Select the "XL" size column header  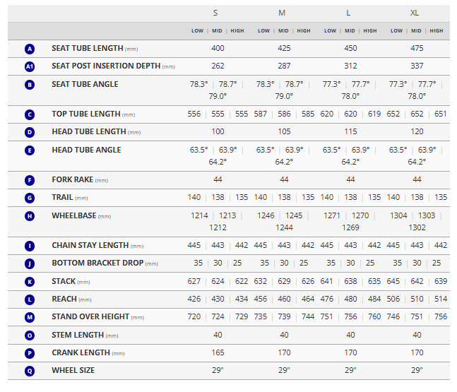(415, 13)
